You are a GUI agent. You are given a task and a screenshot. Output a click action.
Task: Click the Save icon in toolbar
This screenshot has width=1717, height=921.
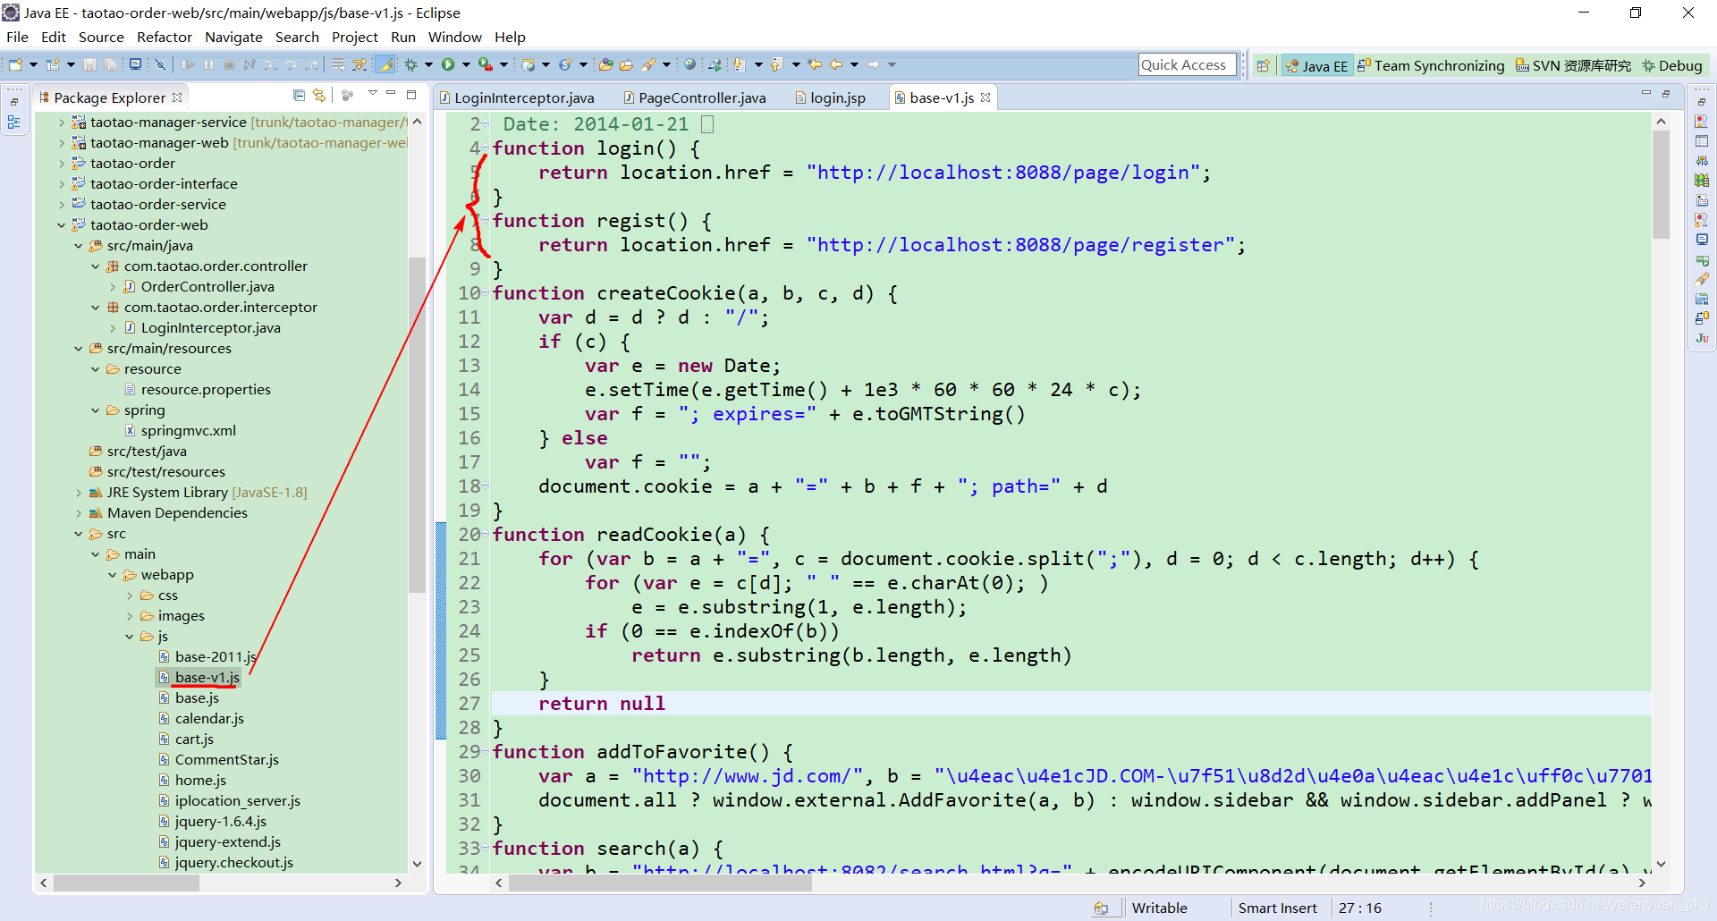(89, 64)
